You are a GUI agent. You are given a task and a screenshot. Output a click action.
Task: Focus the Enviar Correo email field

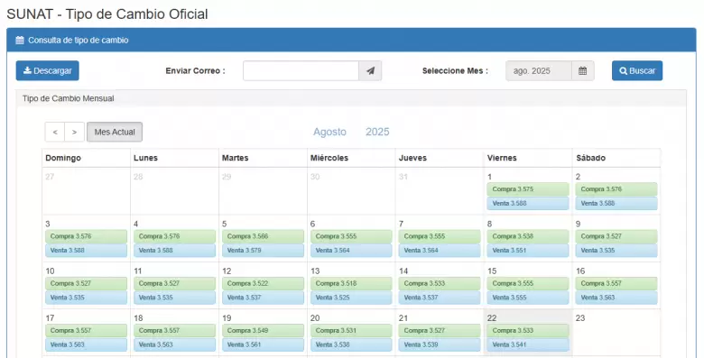[301, 71]
